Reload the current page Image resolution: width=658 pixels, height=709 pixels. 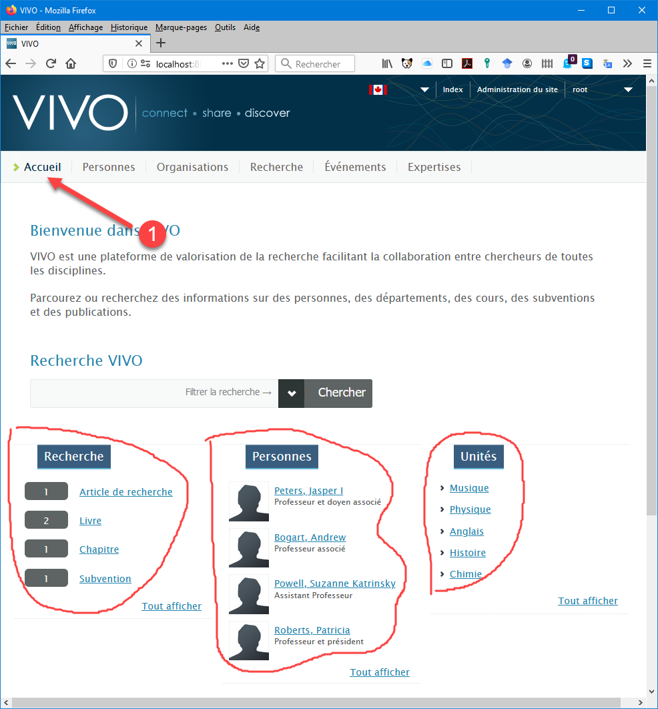pos(51,63)
